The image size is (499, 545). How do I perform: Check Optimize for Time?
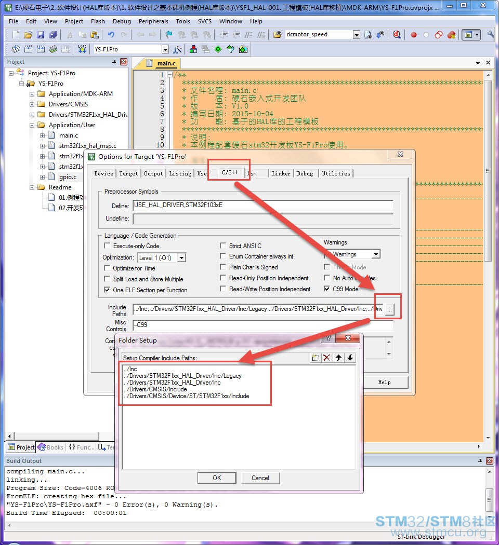coord(107,268)
